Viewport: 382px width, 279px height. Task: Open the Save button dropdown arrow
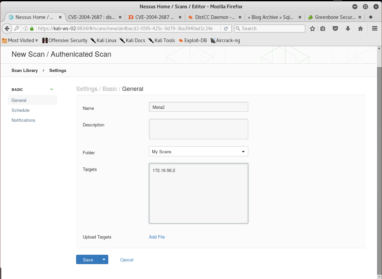point(104,260)
